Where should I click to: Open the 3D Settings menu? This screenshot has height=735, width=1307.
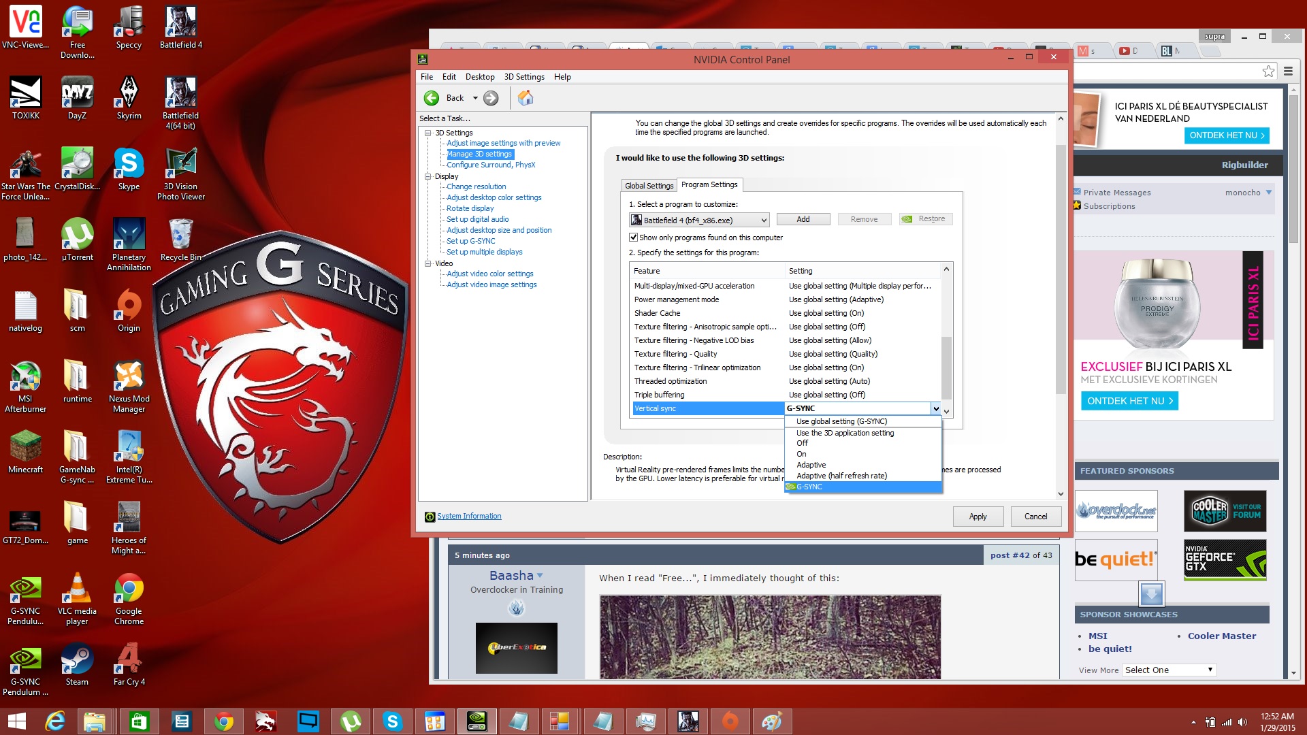pyautogui.click(x=524, y=77)
